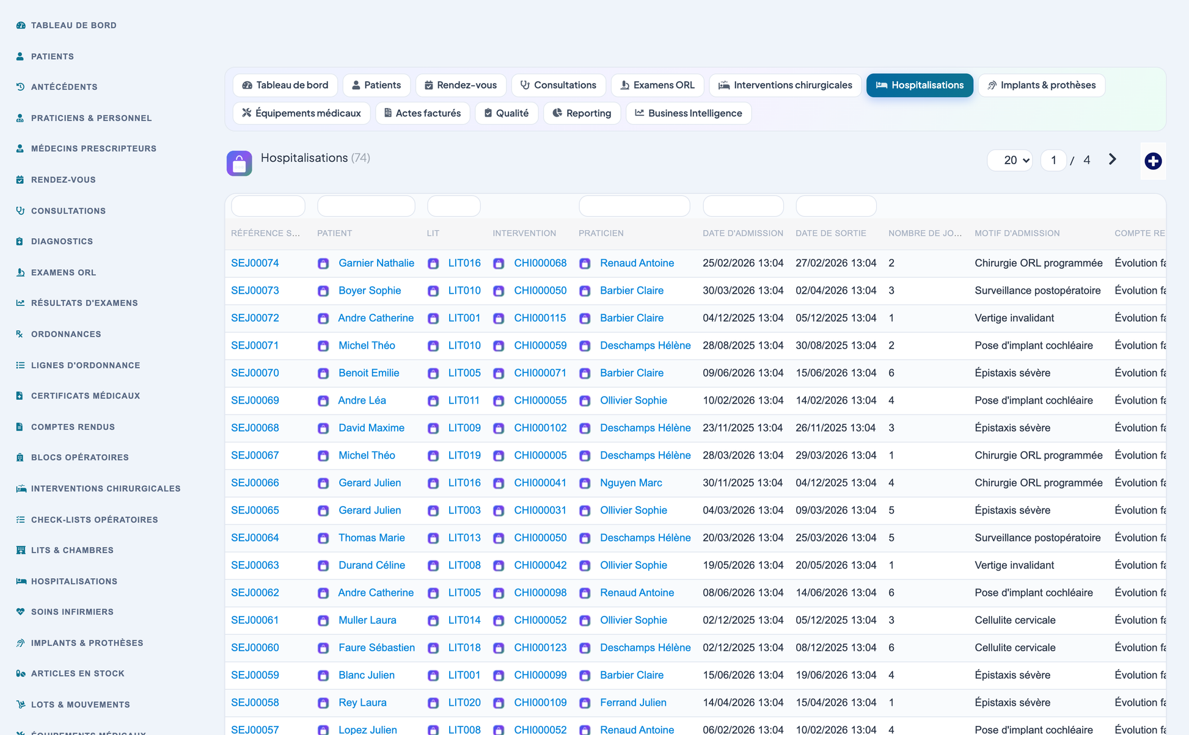Open Ordonnances in the sidebar
This screenshot has height=735, width=1189.
[x=66, y=334]
